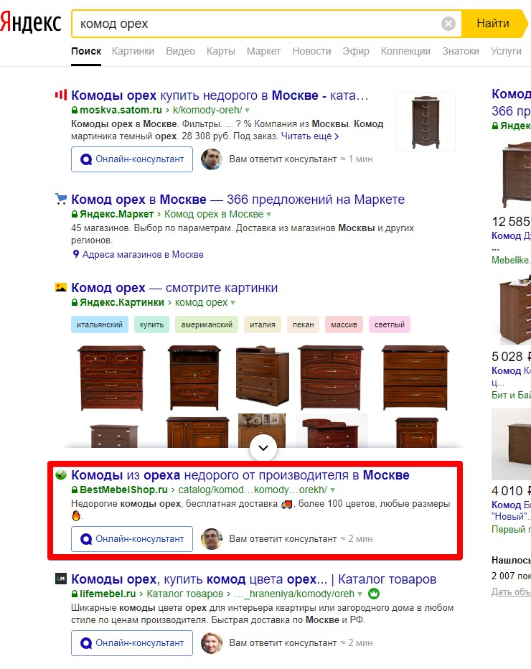Open the Видео tab
Screen dimensions: 531x669
click(x=180, y=51)
